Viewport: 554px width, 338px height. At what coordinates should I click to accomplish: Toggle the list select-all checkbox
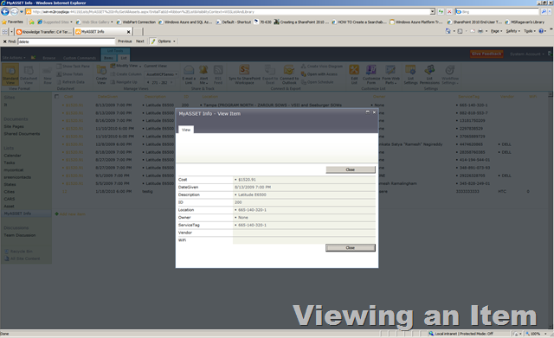pyautogui.click(x=56, y=96)
